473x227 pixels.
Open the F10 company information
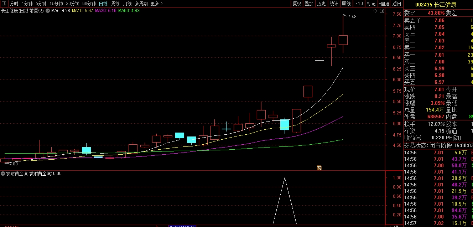[x=359, y=4]
